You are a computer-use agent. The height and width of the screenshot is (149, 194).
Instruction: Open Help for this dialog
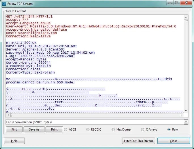point(14,141)
